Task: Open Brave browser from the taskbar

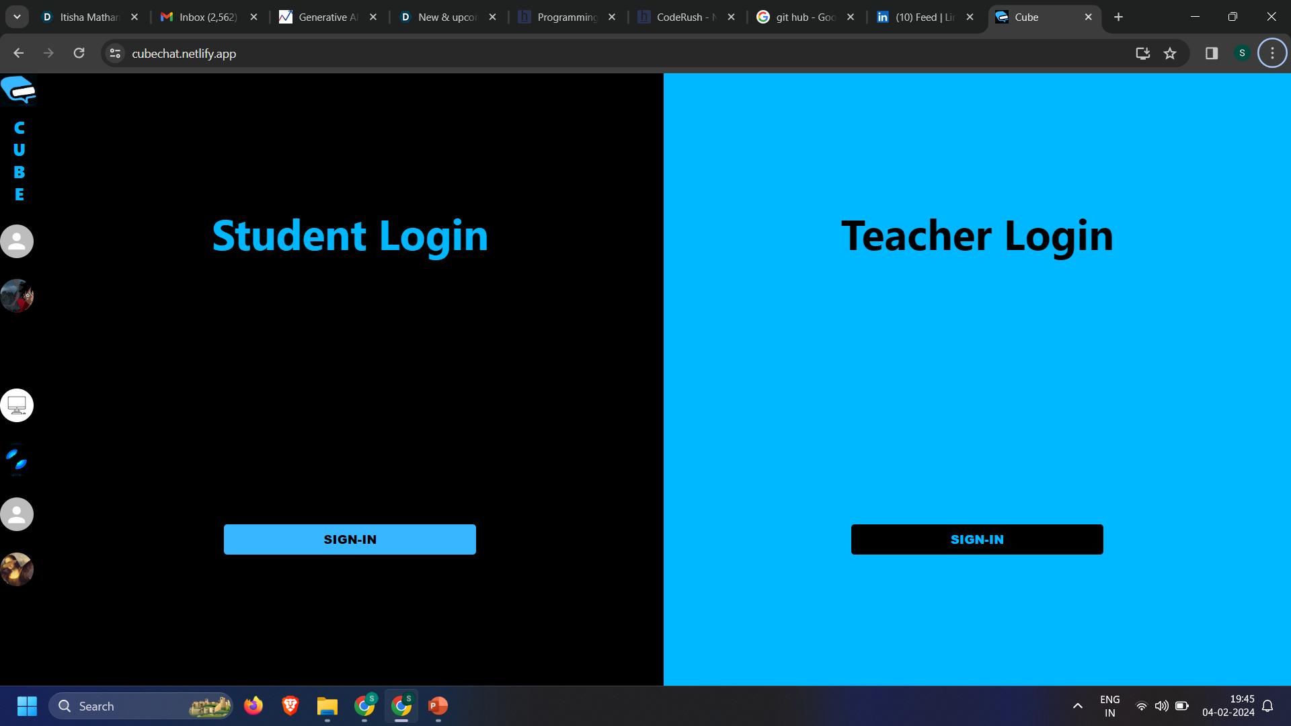Action: pyautogui.click(x=290, y=706)
